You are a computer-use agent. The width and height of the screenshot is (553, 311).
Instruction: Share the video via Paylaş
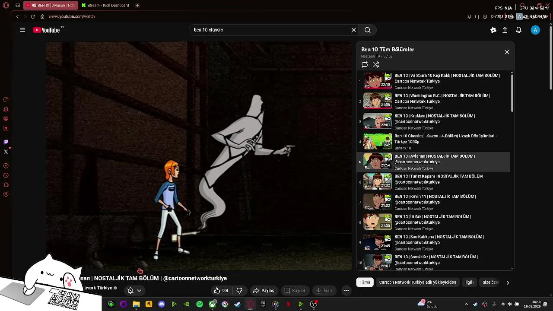[264, 291]
